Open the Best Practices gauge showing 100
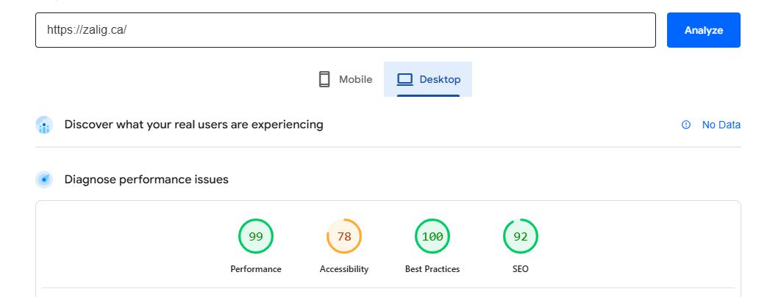The width and height of the screenshot is (770, 297). 432,236
